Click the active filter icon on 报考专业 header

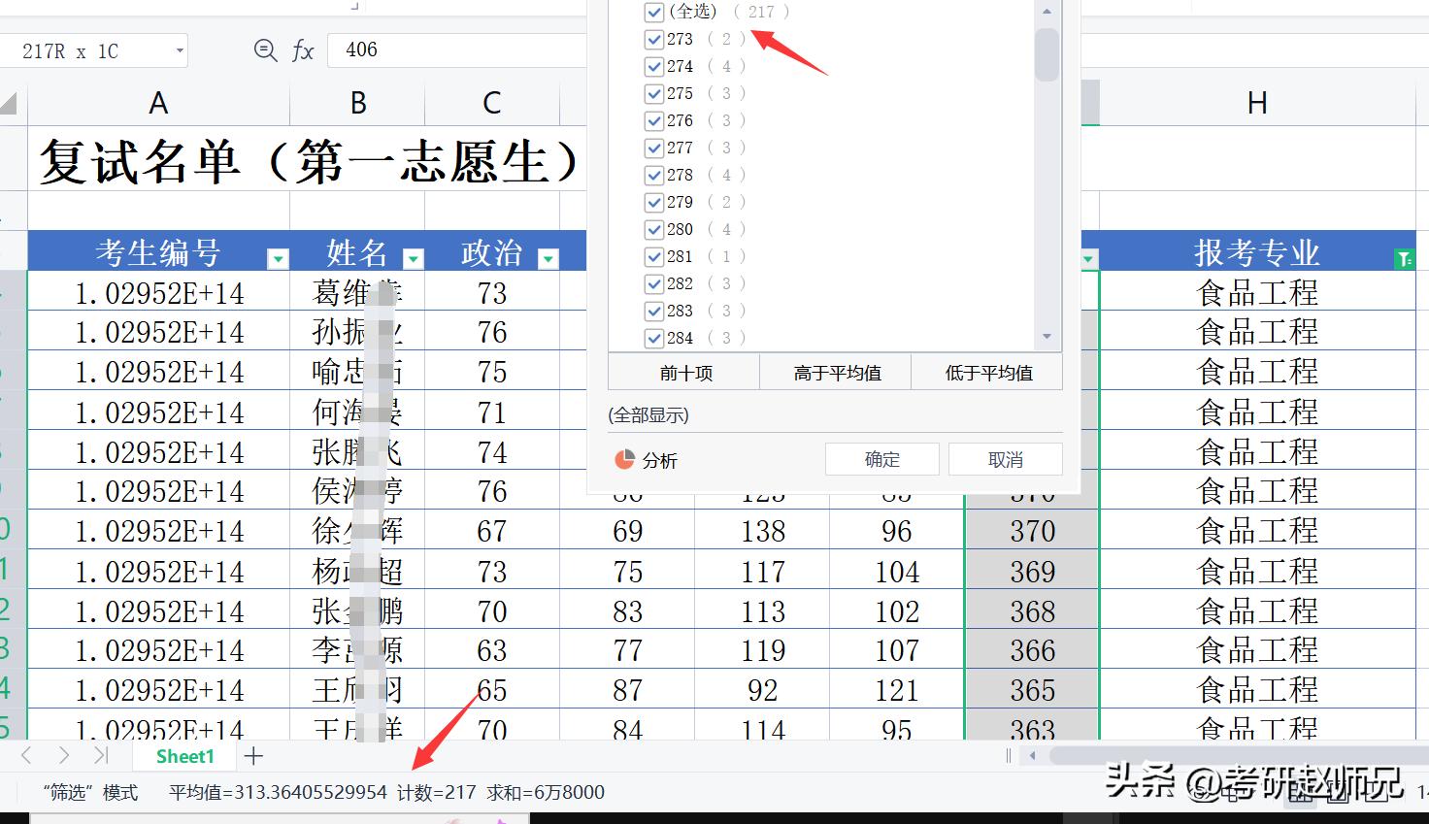pyautogui.click(x=1404, y=258)
